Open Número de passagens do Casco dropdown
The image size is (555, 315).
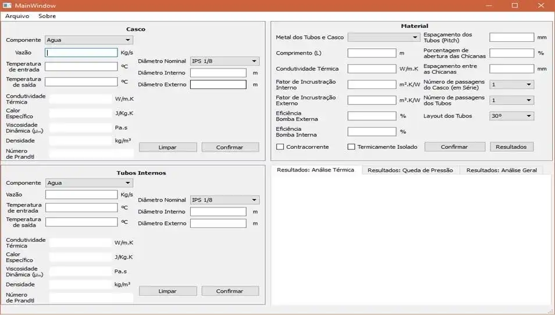click(511, 84)
